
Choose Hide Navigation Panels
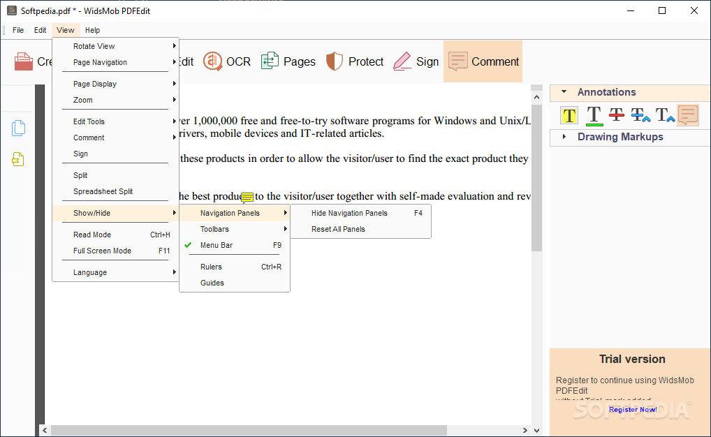[x=360, y=213]
